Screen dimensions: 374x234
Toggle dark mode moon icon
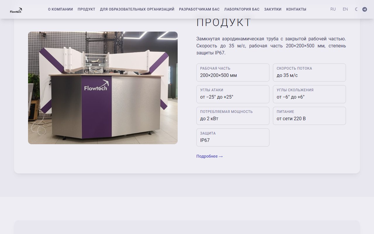point(356,9)
